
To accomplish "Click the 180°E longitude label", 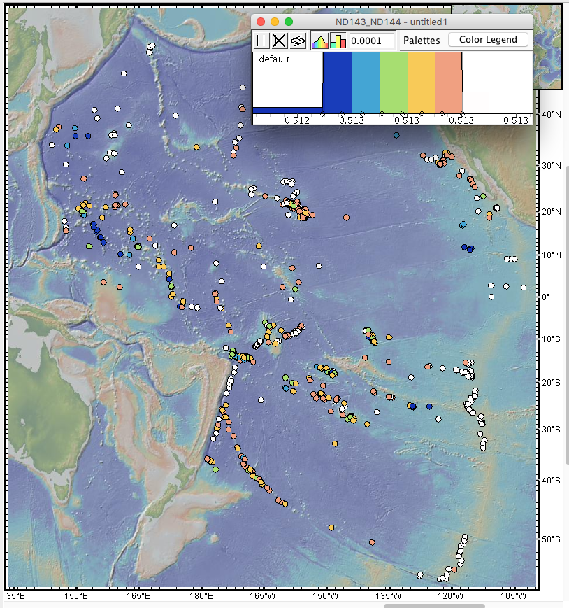I will pyautogui.click(x=201, y=596).
